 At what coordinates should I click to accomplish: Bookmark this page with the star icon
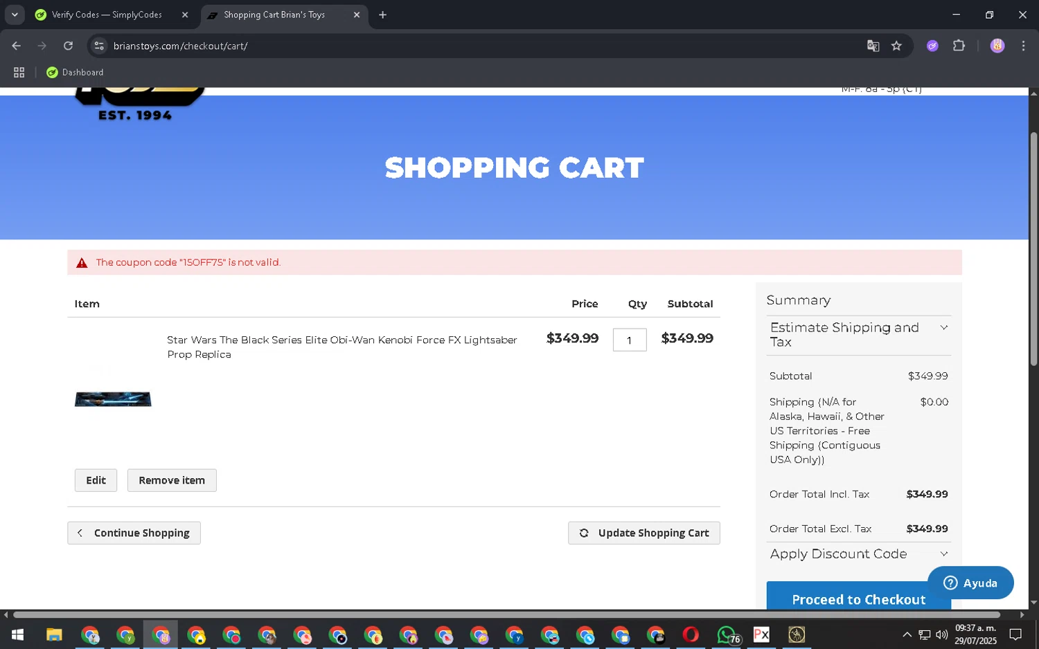coord(896,46)
